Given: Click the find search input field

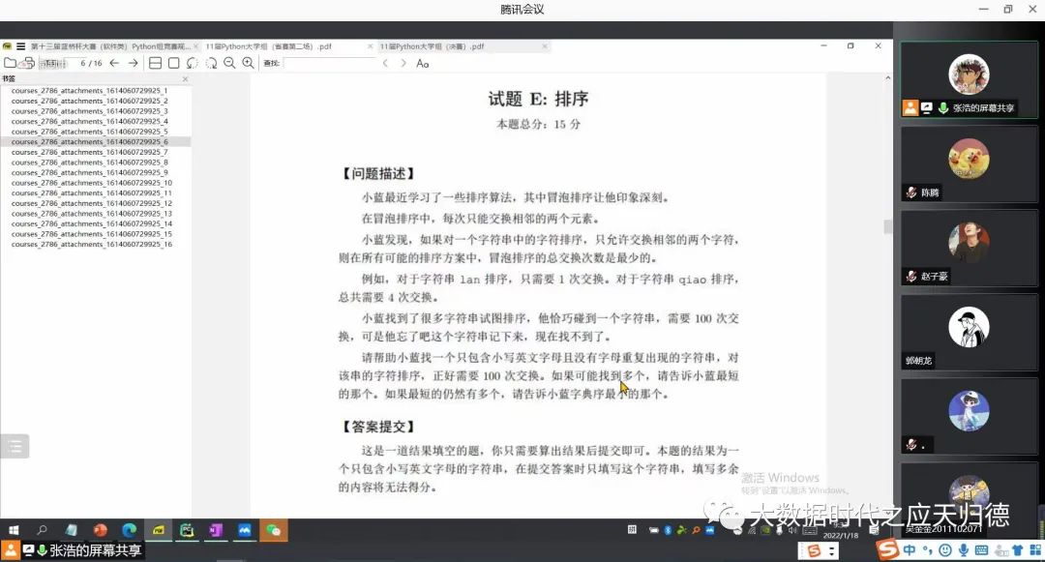Looking at the screenshot, I should coord(329,63).
